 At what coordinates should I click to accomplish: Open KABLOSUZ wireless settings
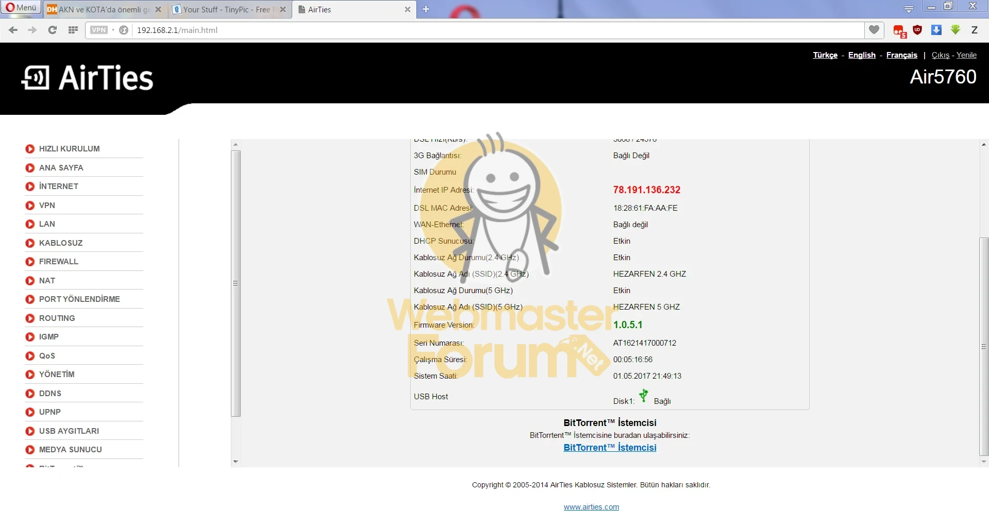click(x=60, y=243)
